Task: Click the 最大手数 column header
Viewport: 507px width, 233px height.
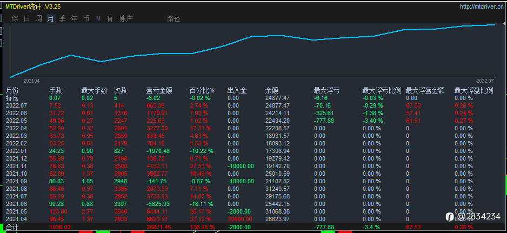Action: point(94,91)
